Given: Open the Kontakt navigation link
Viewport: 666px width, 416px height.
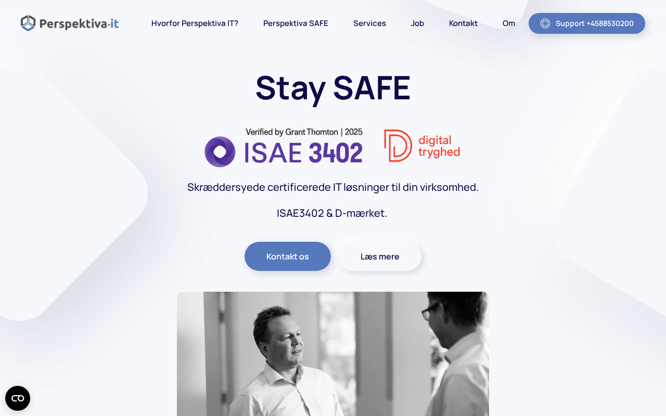Looking at the screenshot, I should pyautogui.click(x=463, y=23).
